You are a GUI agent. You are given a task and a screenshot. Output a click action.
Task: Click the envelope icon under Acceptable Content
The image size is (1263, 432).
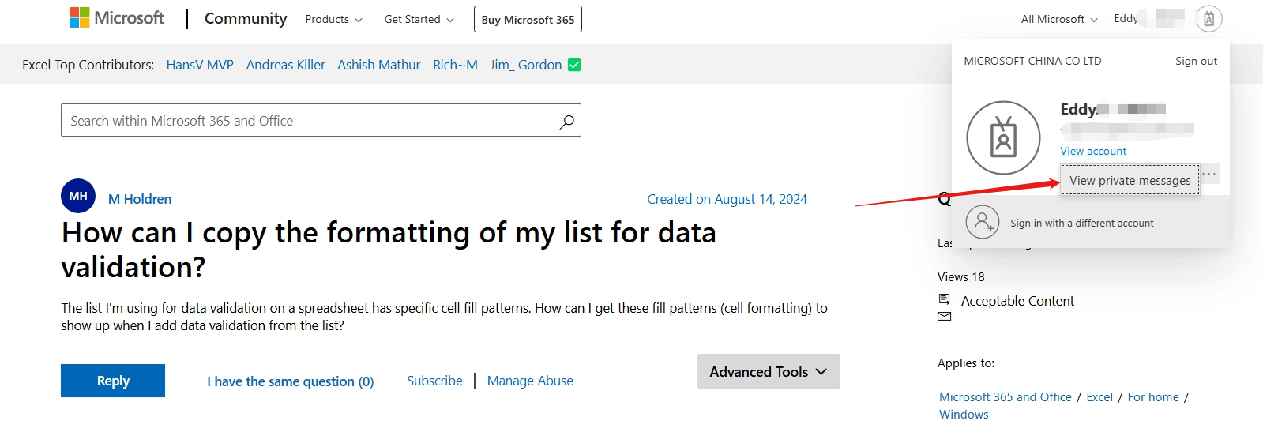coord(944,317)
